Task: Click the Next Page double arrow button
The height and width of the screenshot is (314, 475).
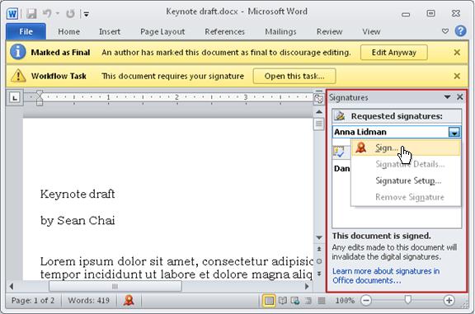Action: [x=319, y=274]
